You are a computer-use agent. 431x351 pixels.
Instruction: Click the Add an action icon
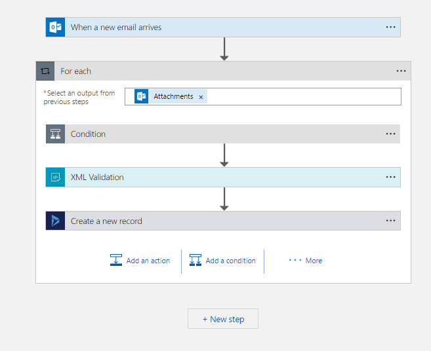(x=116, y=260)
